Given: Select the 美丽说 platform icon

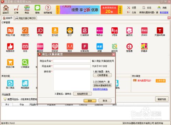Looking at the screenshot, I should point(129,32).
